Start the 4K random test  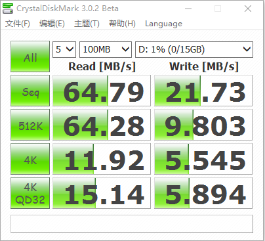[30, 159]
